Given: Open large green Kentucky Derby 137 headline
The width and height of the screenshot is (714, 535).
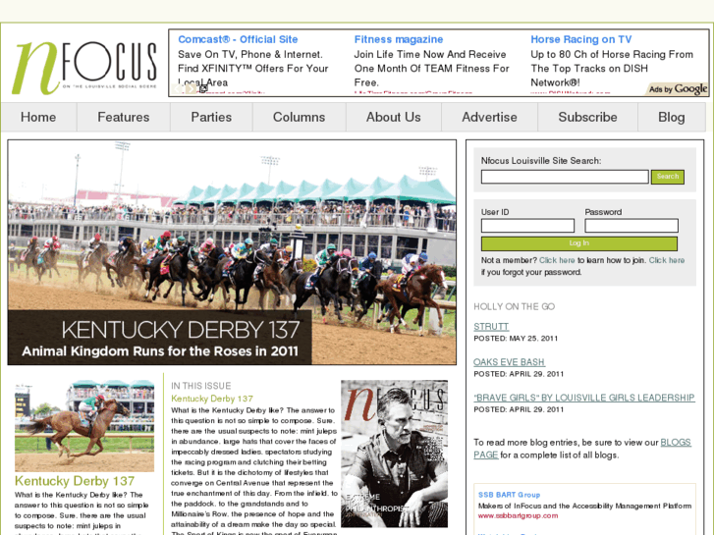Looking at the screenshot, I should (75, 481).
